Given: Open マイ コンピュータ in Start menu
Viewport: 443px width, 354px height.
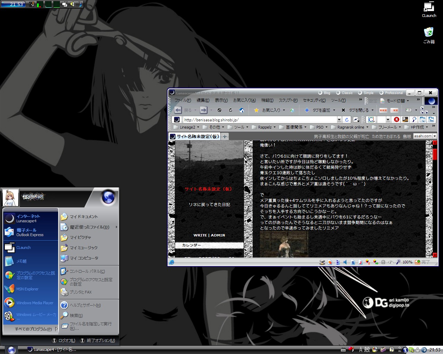Looking at the screenshot, I should (89, 258).
